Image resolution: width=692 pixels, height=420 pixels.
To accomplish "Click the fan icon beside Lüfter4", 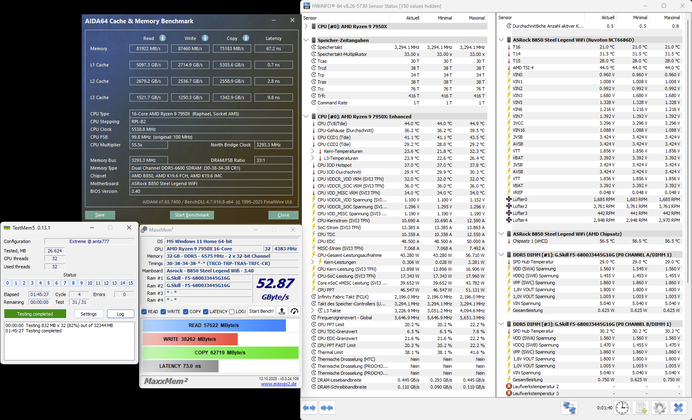I will [x=509, y=220].
